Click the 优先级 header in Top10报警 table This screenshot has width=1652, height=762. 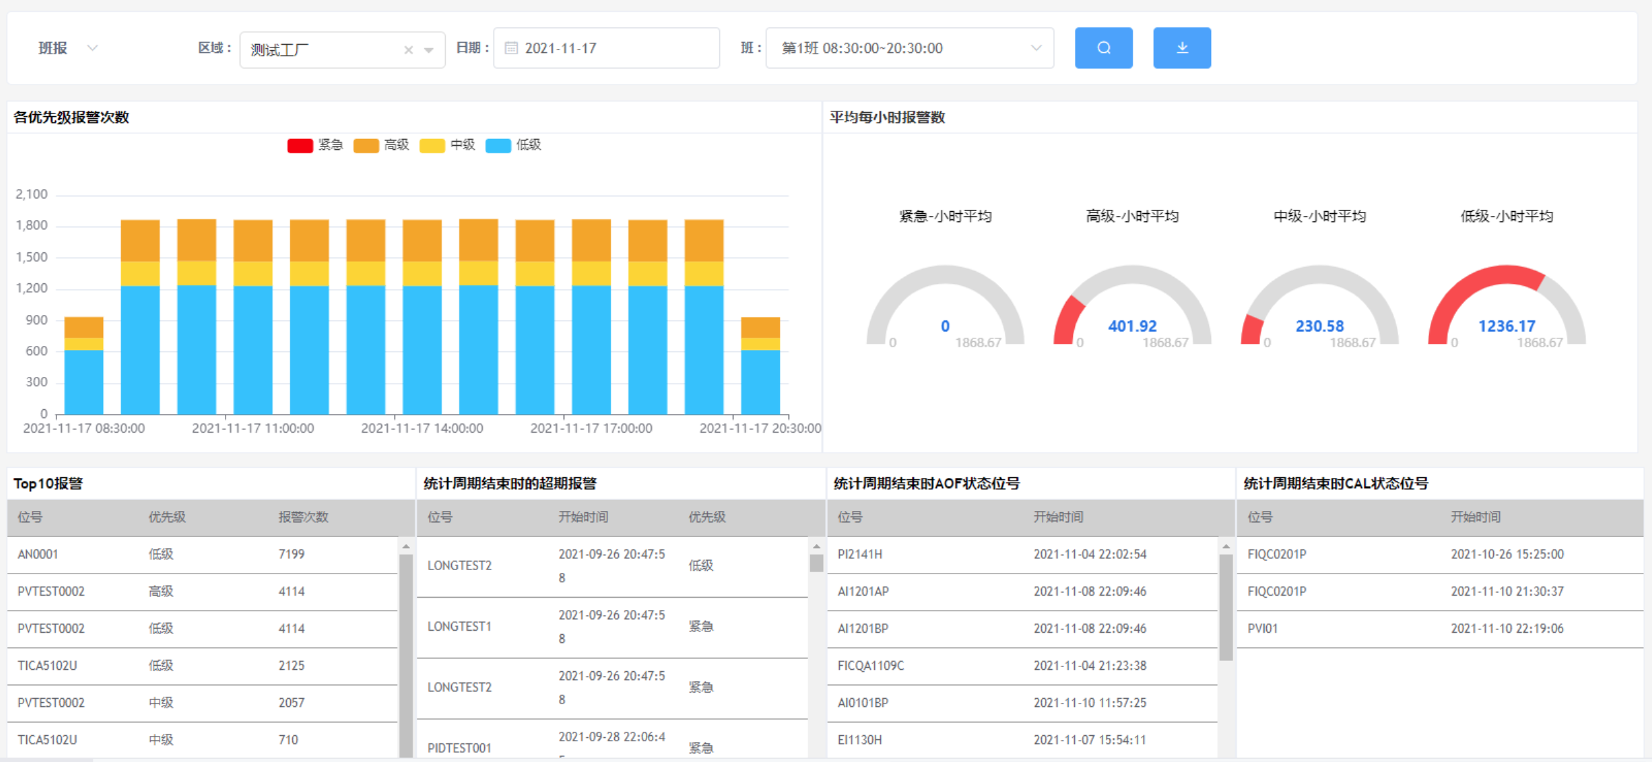click(167, 517)
